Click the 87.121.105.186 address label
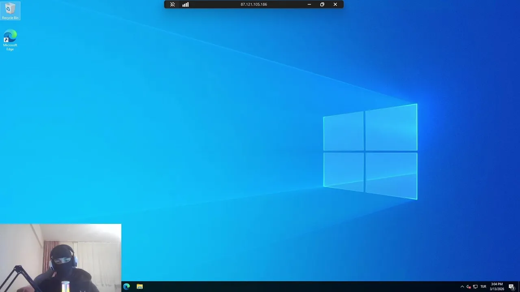This screenshot has width=520, height=292. [x=254, y=4]
